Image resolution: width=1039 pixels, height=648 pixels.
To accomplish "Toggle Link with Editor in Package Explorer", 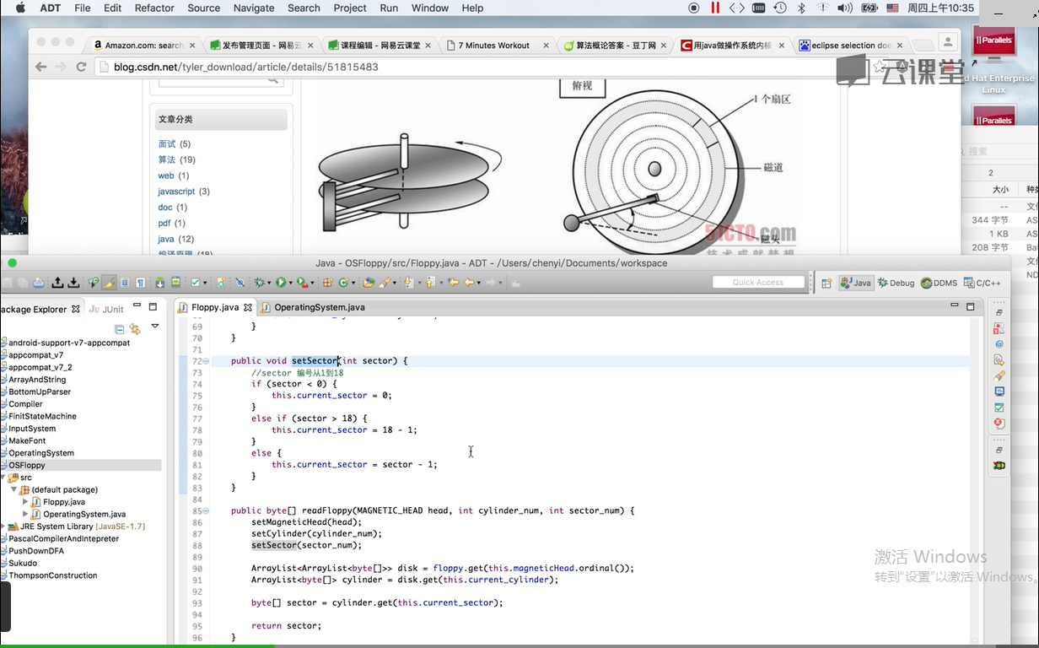I will point(135,329).
